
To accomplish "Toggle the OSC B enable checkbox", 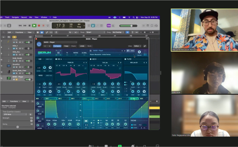I will coord(91,59).
